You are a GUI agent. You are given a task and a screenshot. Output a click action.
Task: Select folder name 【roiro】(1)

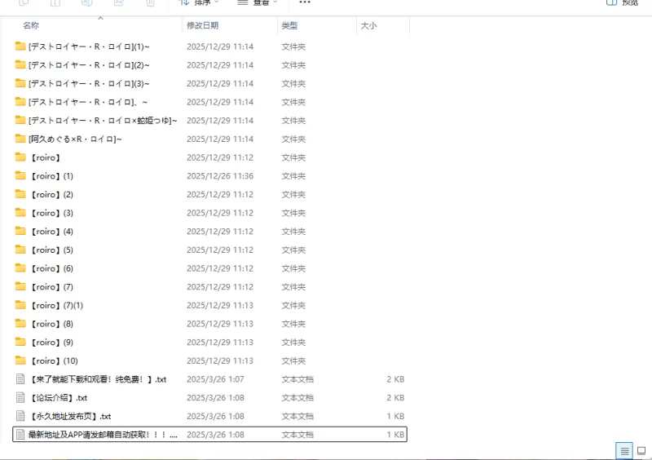coord(52,176)
